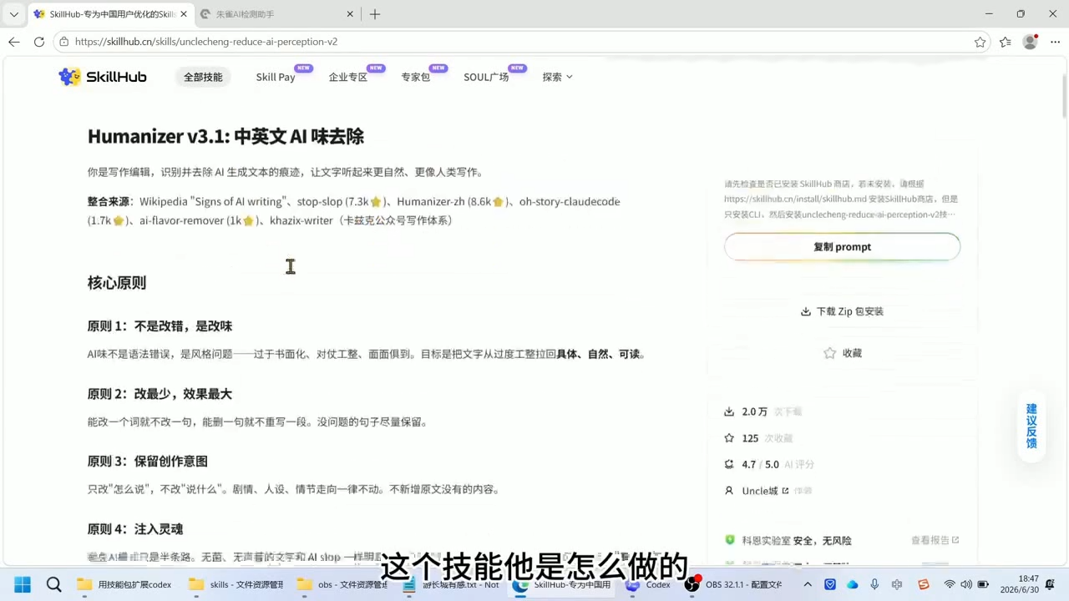Click the 建议反馈 feedback button
Image resolution: width=1069 pixels, height=601 pixels.
click(1031, 426)
